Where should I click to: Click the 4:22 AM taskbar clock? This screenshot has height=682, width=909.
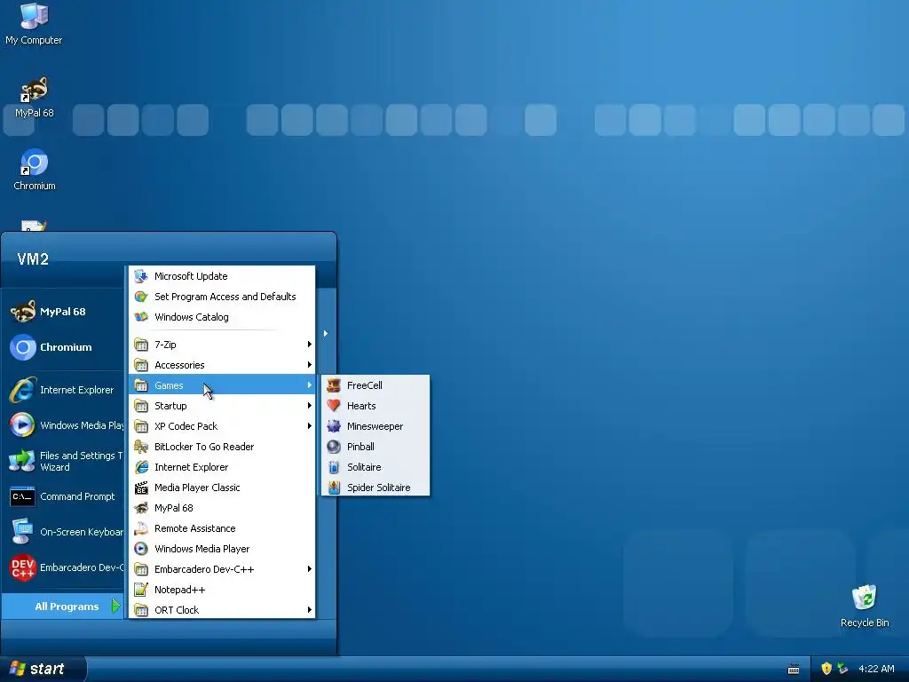click(x=876, y=669)
